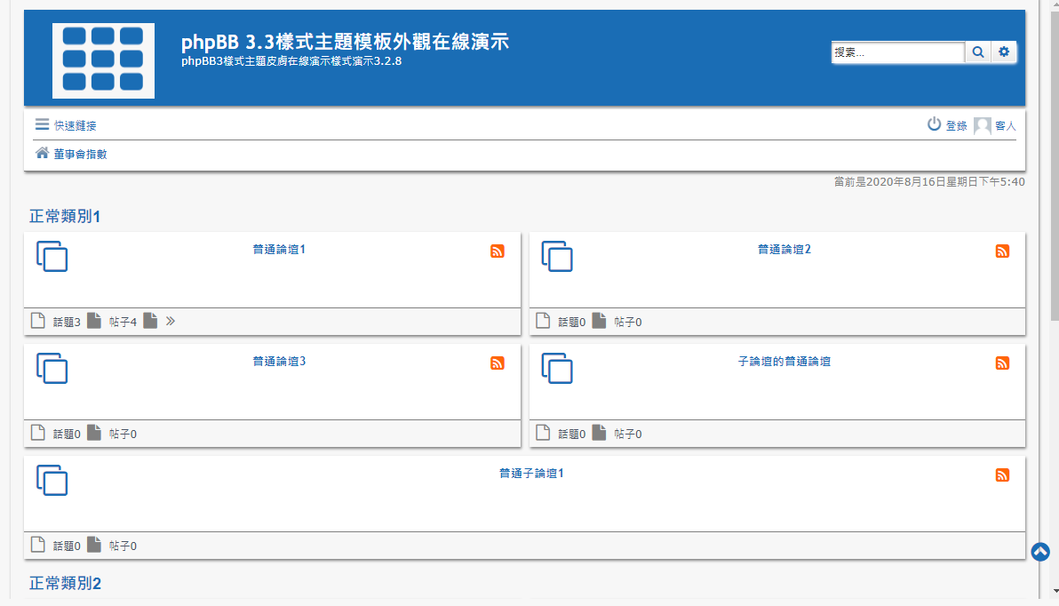Click RSS feed icon for 普通論壇2

coord(1002,251)
